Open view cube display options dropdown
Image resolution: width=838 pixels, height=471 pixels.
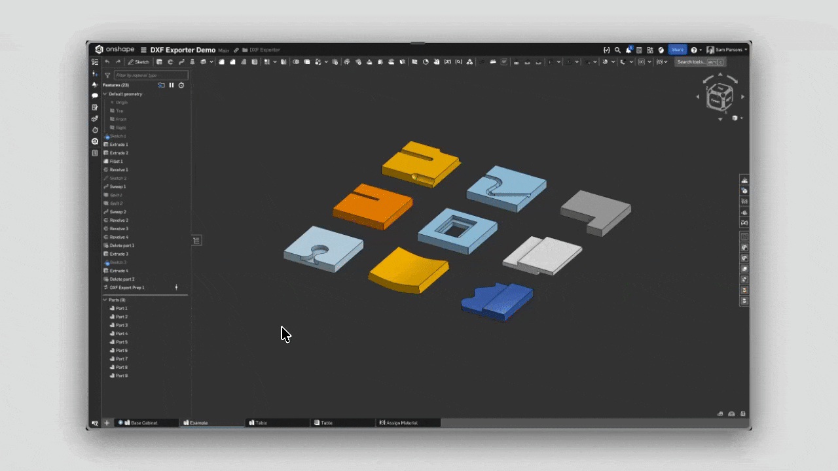click(x=737, y=118)
